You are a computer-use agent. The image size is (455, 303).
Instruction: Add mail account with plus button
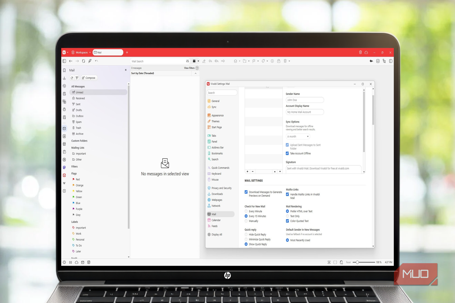pyautogui.click(x=247, y=172)
